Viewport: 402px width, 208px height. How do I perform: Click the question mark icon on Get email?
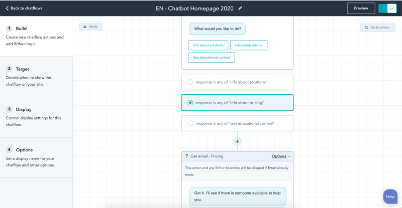tap(186, 156)
